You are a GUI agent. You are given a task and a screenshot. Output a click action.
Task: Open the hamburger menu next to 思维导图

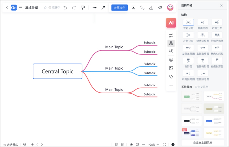[21, 7]
